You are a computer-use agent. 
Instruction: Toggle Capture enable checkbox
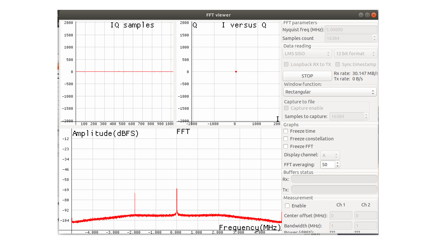[x=286, y=108]
